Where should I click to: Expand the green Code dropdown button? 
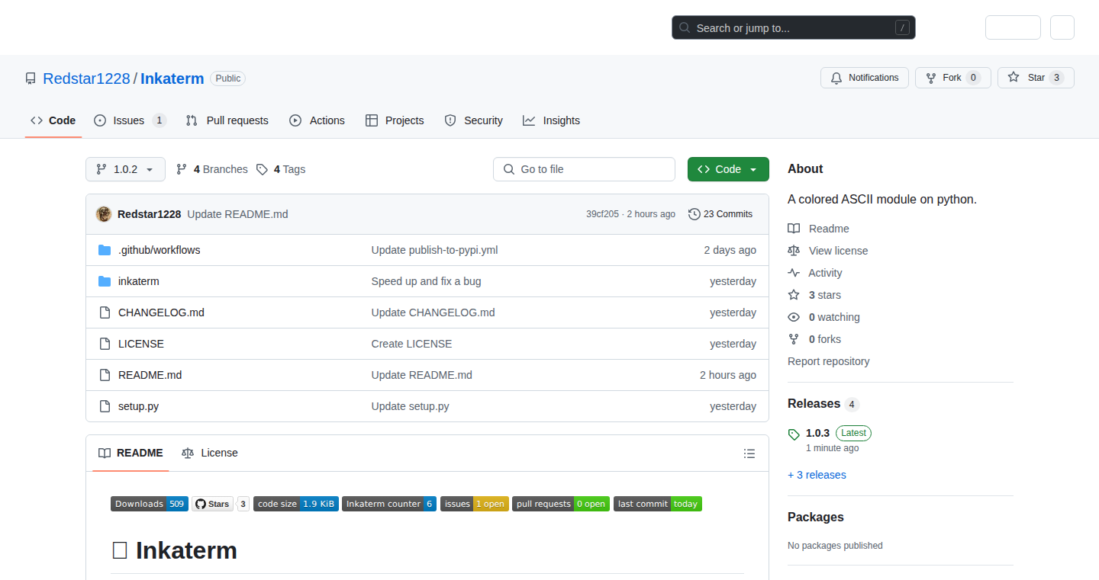tap(728, 169)
